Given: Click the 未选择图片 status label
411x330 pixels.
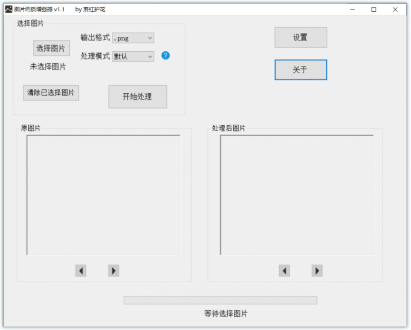Looking at the screenshot, I should (48, 67).
